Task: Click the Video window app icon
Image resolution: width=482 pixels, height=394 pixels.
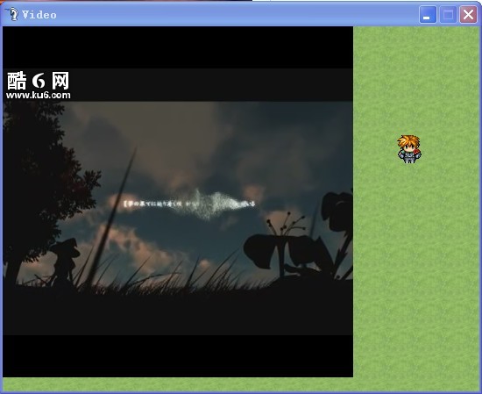Action: [12, 14]
